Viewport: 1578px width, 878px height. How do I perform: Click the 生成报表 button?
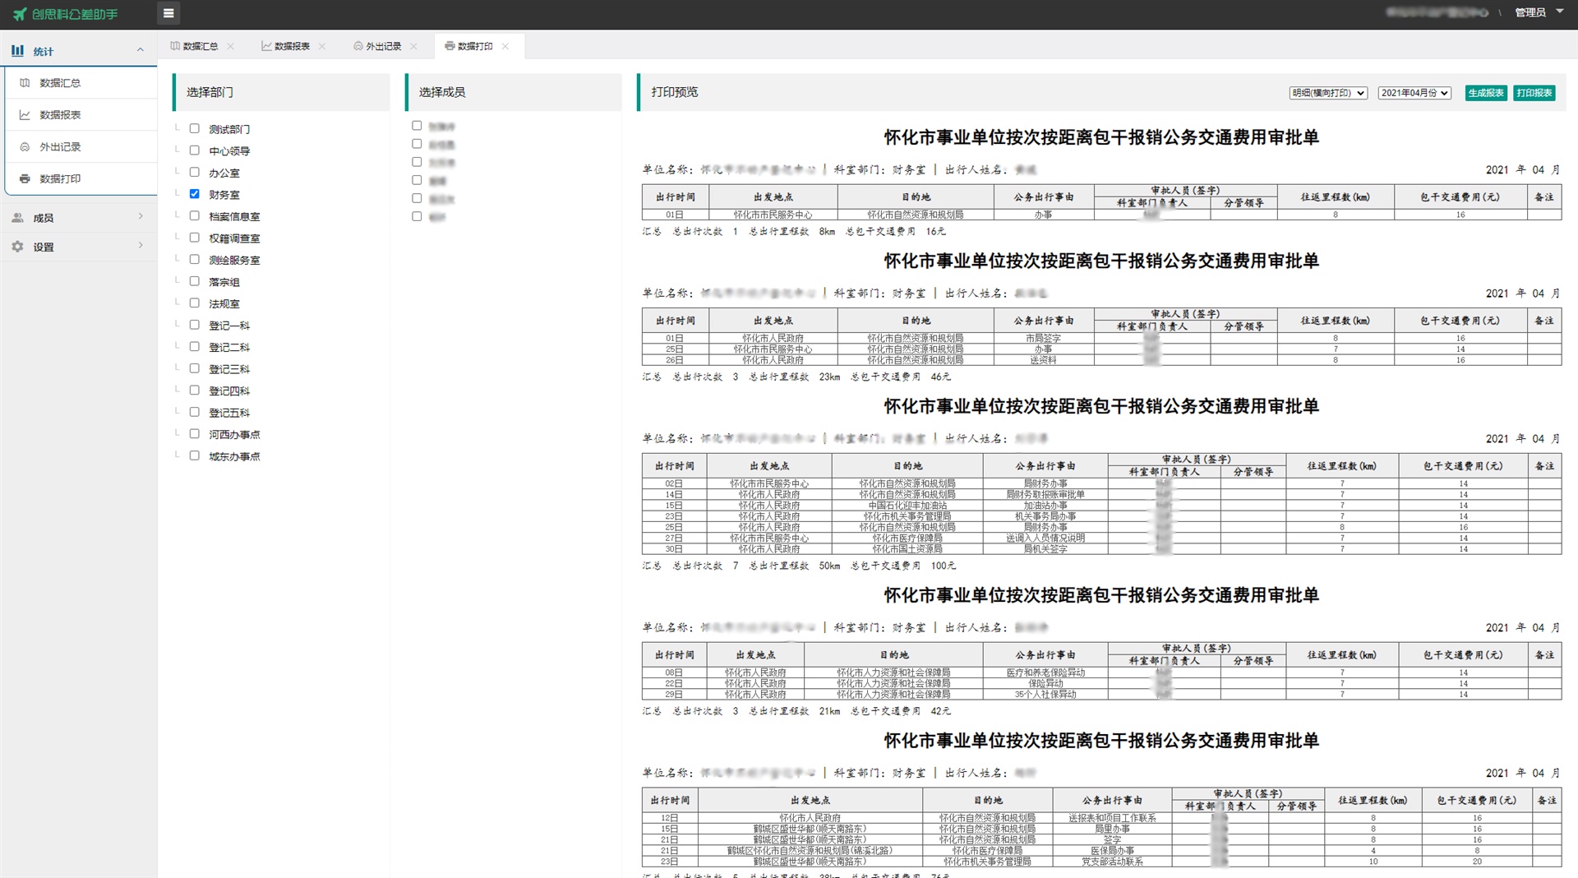[1486, 93]
